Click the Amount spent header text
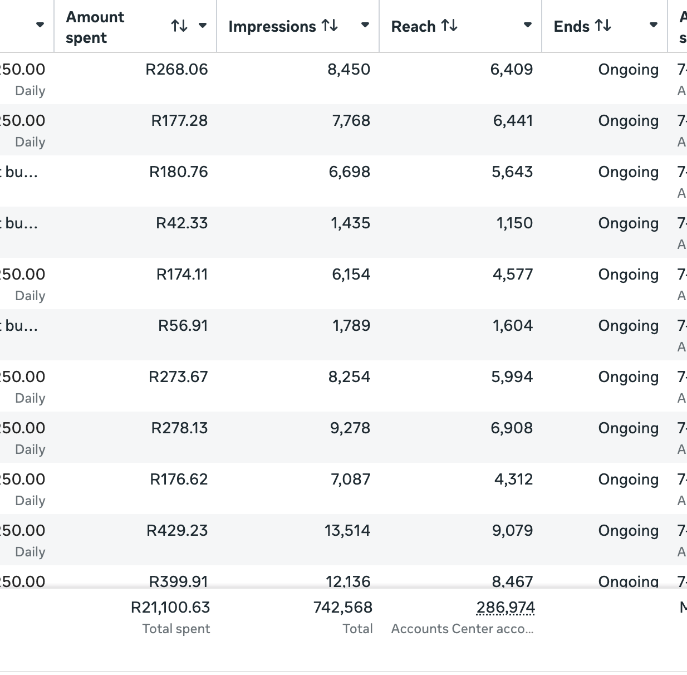 95,26
